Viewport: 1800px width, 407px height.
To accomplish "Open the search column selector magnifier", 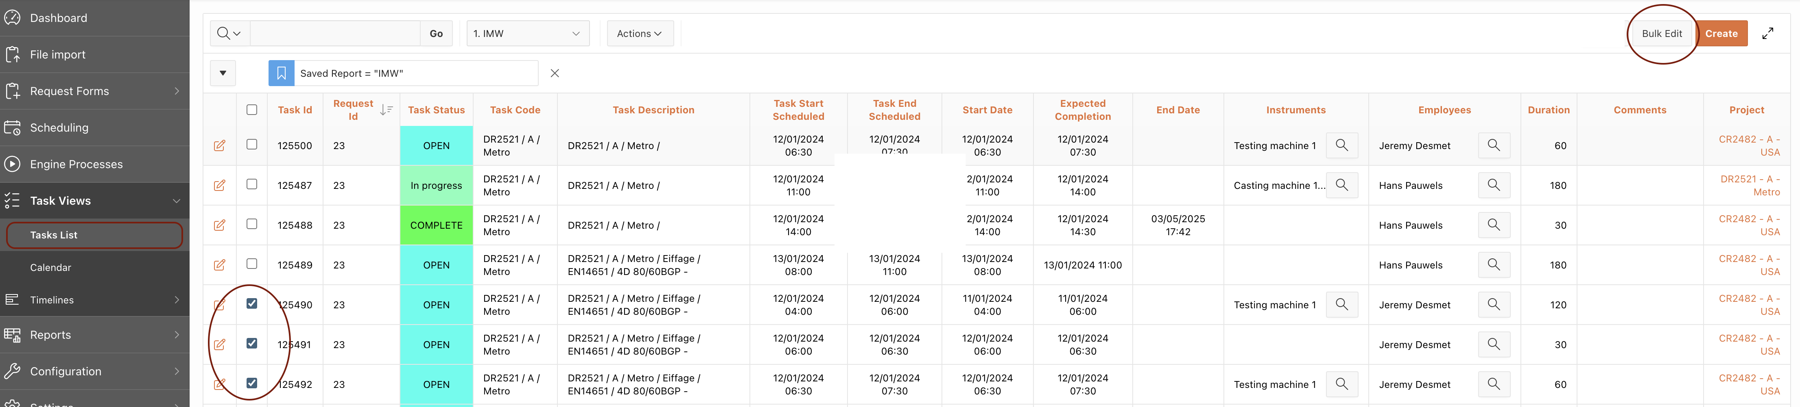I will click(229, 33).
